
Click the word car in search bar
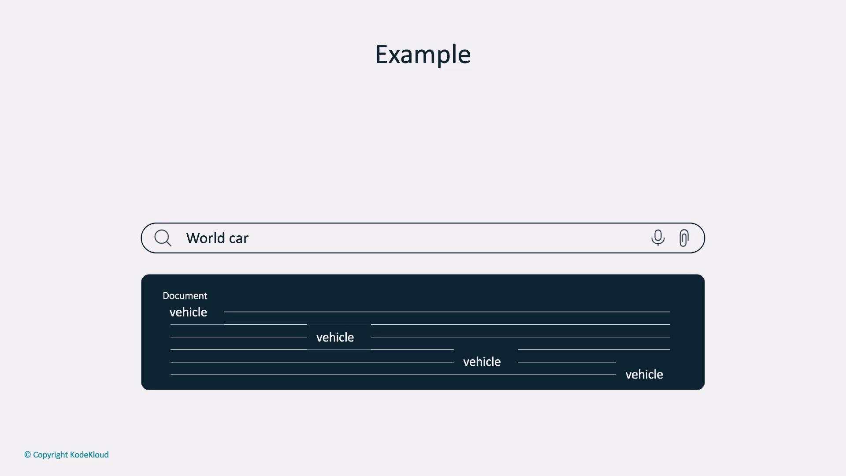point(238,239)
